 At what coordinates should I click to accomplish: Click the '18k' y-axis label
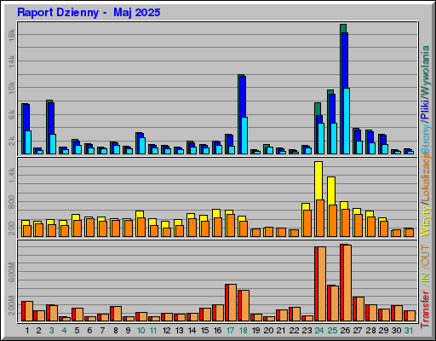tap(12, 35)
